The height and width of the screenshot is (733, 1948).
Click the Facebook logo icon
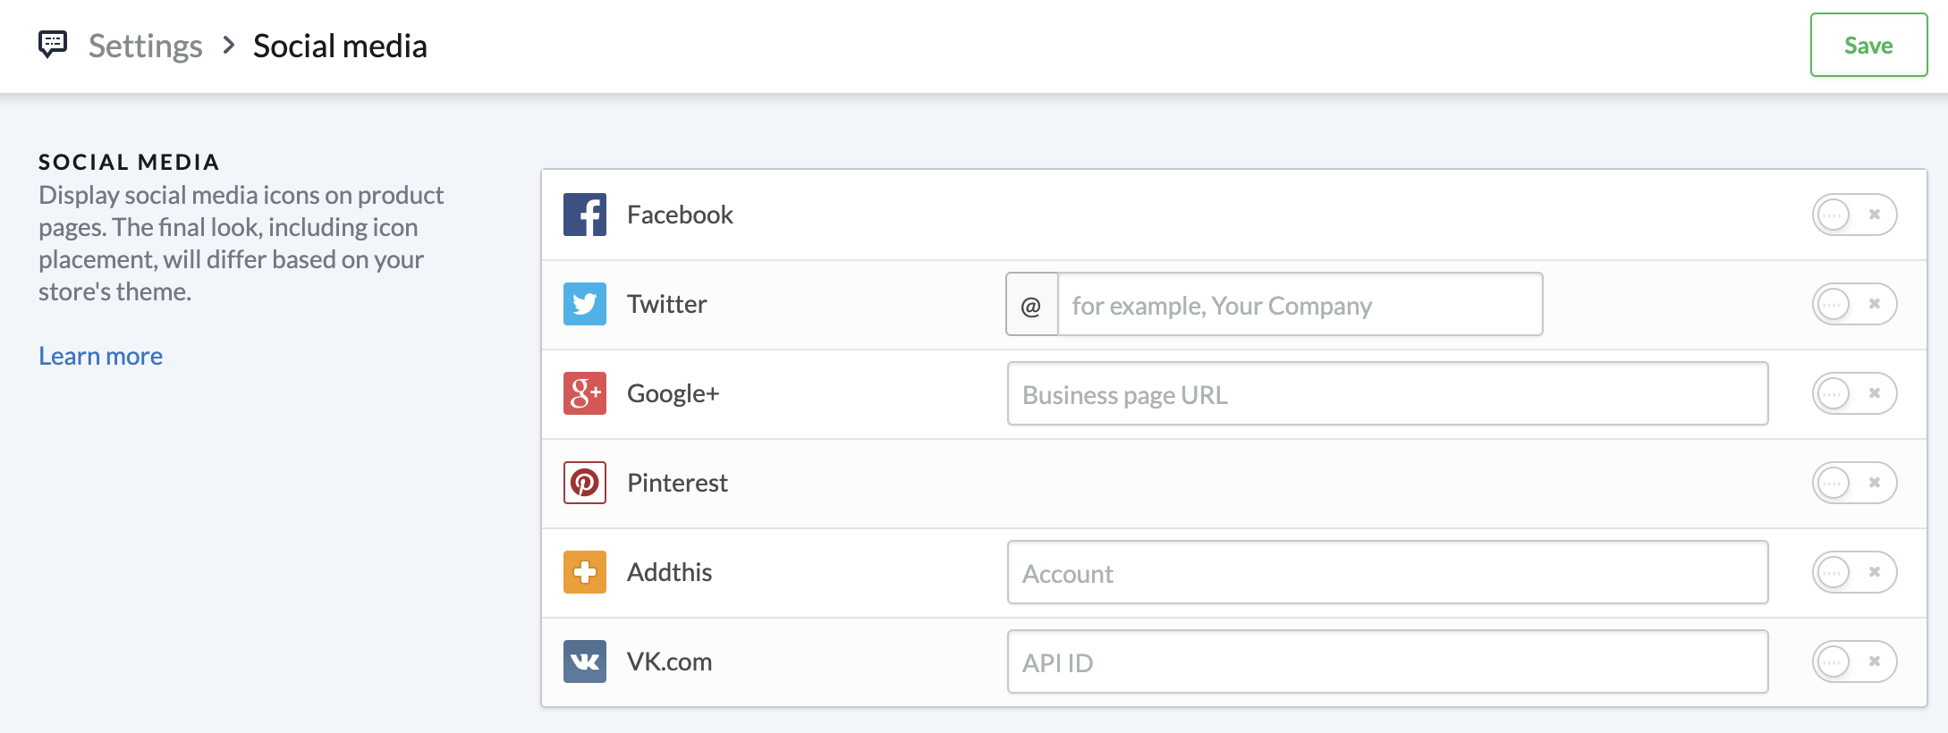585,215
